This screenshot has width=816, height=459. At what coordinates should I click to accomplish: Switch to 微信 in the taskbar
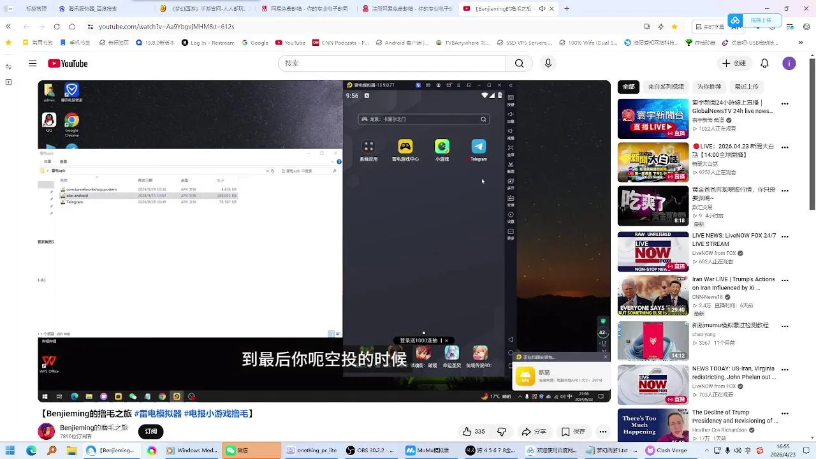tap(251, 450)
